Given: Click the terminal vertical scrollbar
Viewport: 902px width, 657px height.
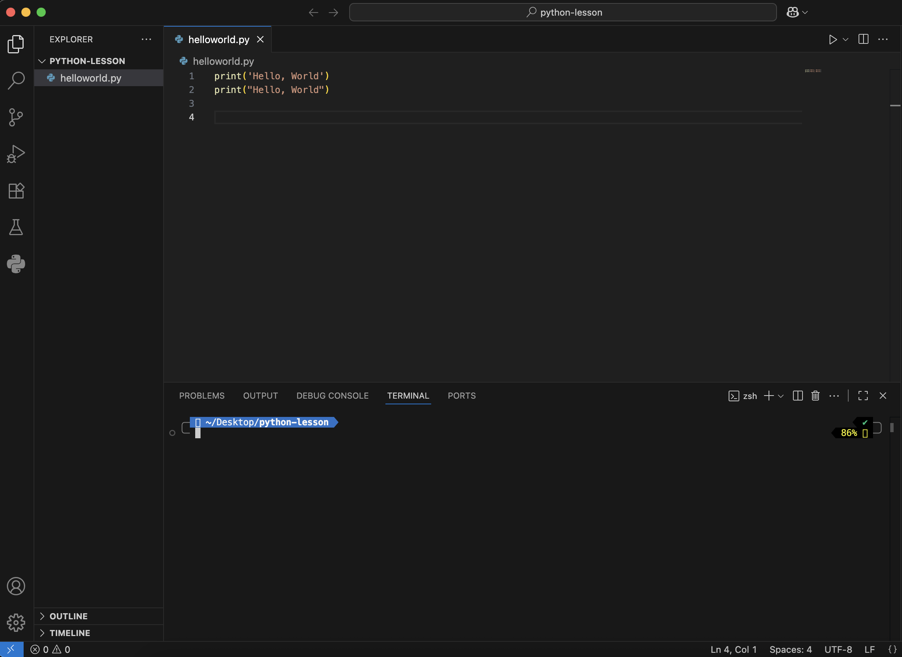Looking at the screenshot, I should coord(892,427).
